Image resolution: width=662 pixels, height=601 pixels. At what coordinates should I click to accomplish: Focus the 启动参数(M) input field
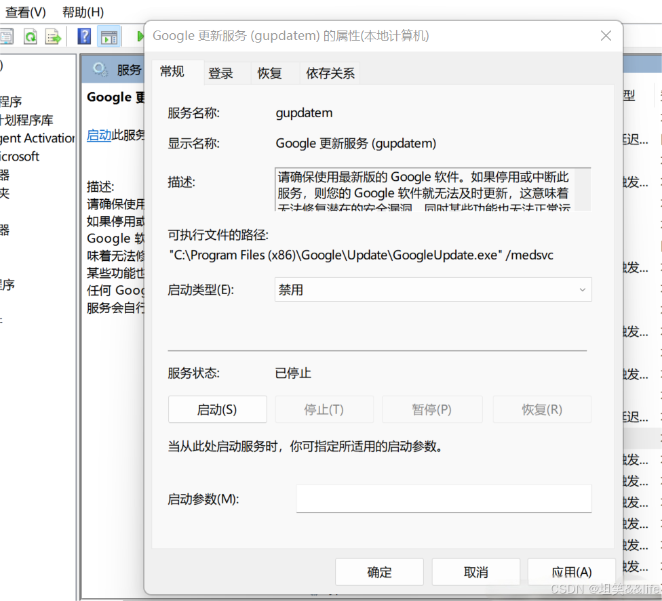tap(444, 499)
